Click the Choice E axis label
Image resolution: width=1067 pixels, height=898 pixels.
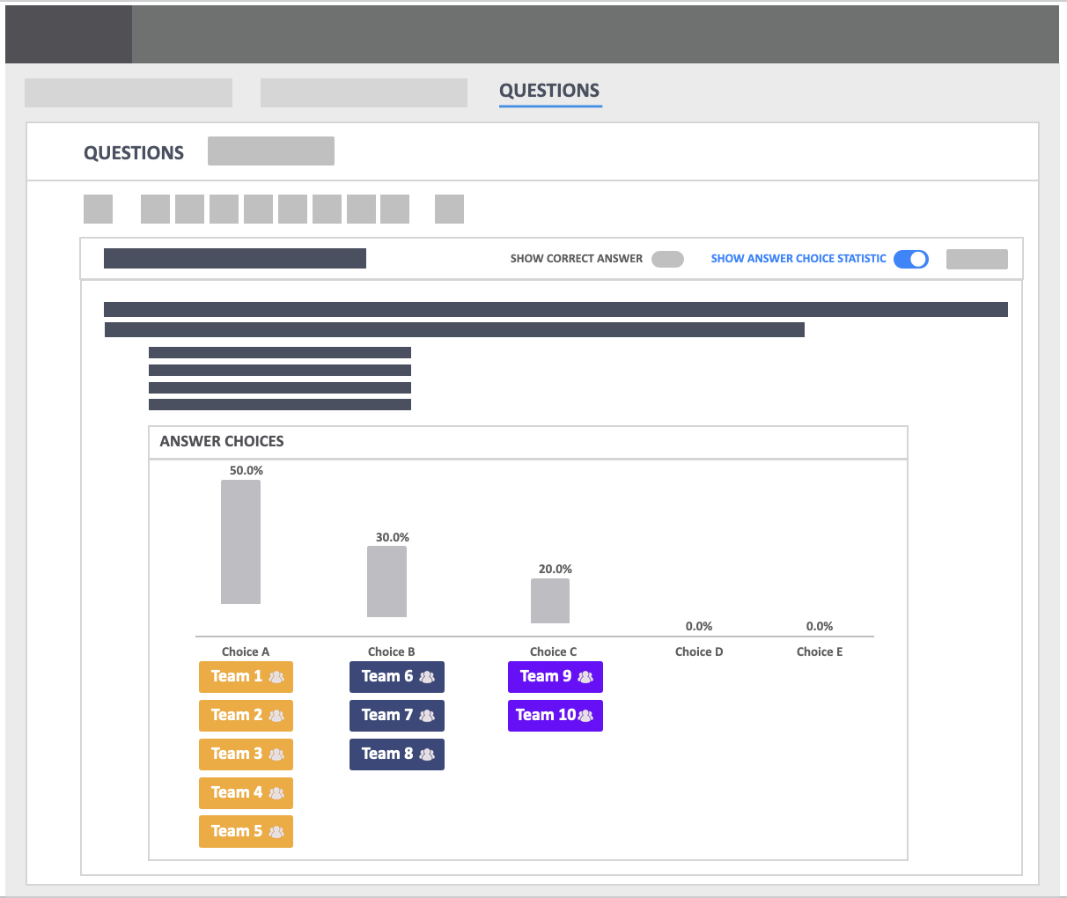pos(820,652)
